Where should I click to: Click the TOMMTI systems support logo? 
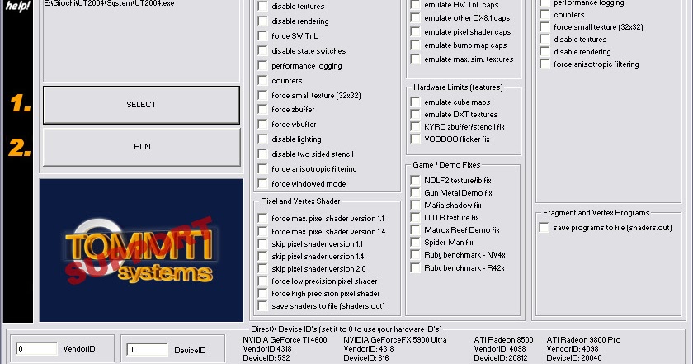click(x=141, y=250)
